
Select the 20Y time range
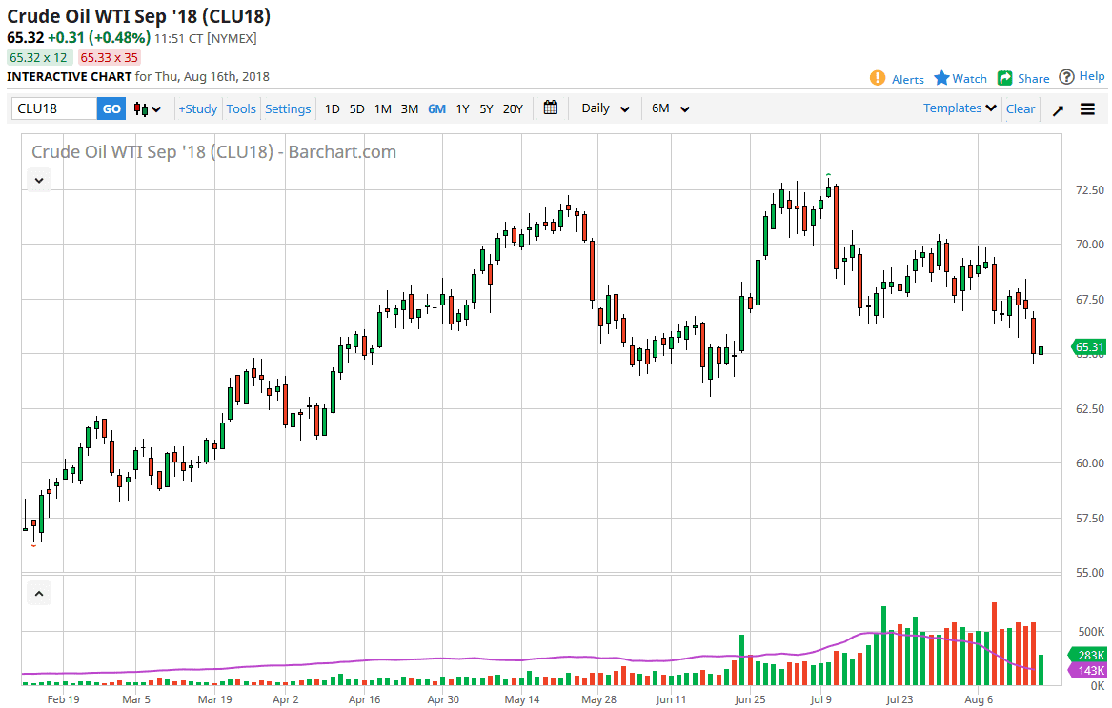[513, 108]
